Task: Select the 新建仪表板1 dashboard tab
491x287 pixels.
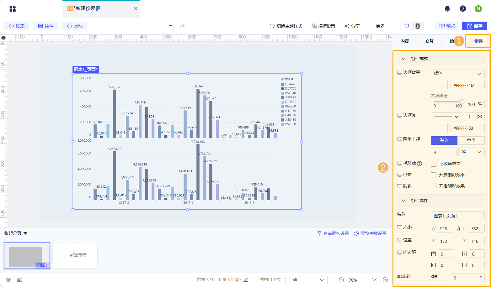Action: pos(101,9)
